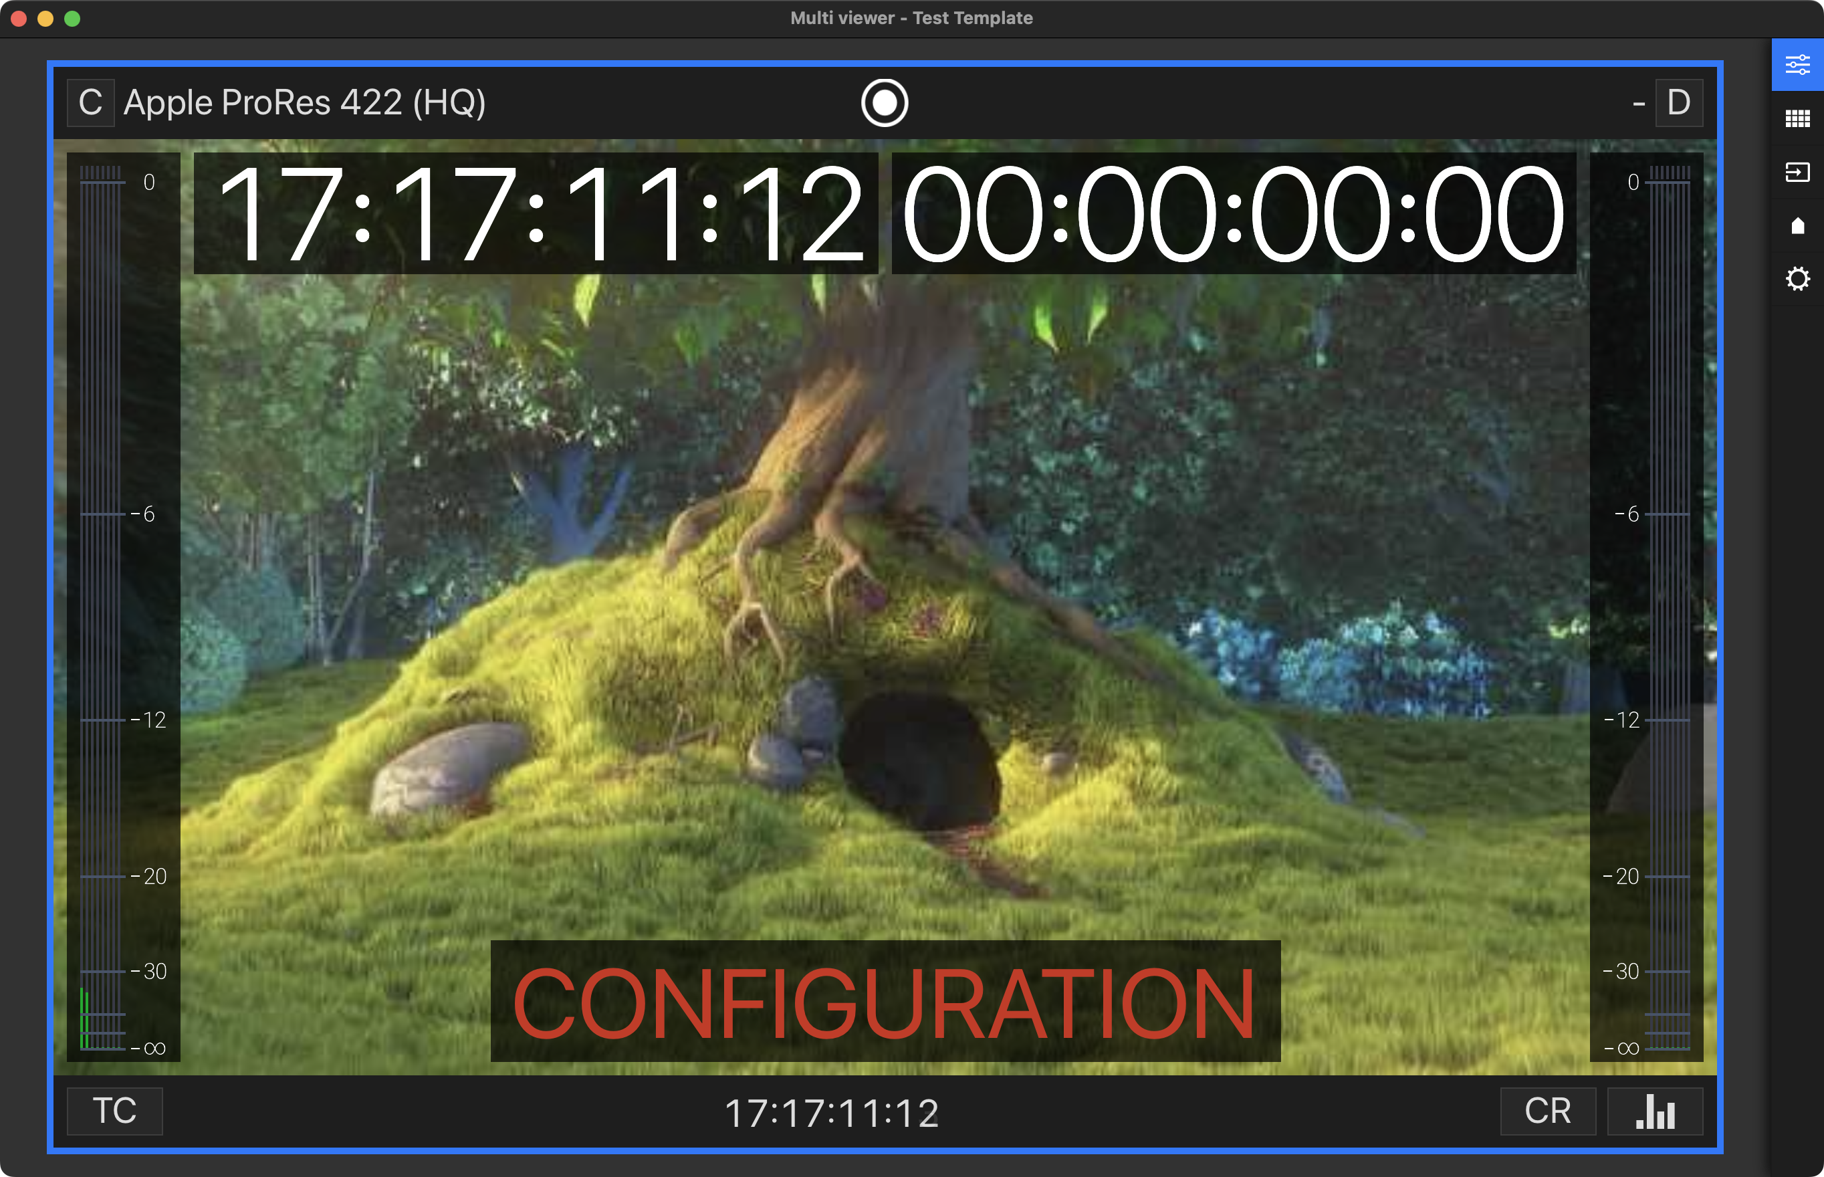Image resolution: width=1824 pixels, height=1177 pixels.
Task: Click the video preview thumbnail
Action: tap(885, 607)
